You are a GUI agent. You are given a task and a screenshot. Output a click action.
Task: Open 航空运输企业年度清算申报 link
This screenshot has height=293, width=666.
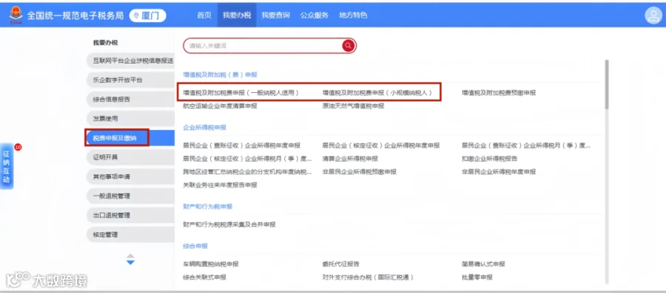pos(220,106)
